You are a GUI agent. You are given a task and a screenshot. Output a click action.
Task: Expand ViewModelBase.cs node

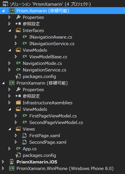point(16,57)
